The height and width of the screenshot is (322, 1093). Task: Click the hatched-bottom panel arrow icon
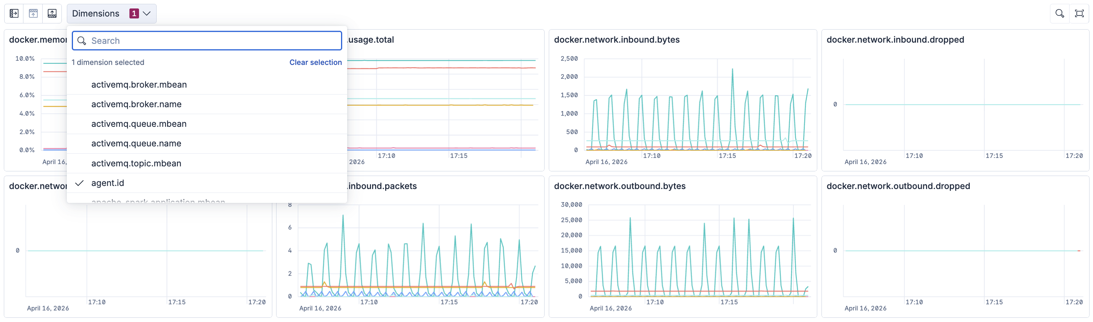[52, 13]
